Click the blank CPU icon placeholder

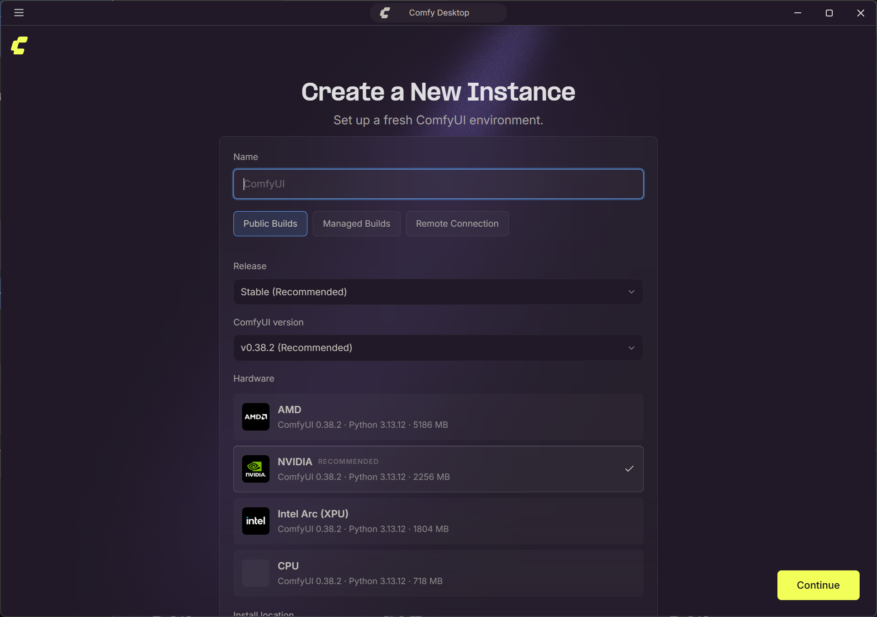pos(255,573)
